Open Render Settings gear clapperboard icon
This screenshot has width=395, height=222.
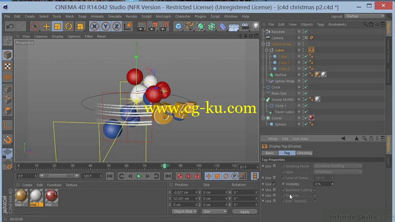(x=163, y=26)
